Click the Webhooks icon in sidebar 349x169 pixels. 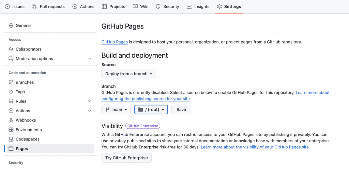(11, 120)
